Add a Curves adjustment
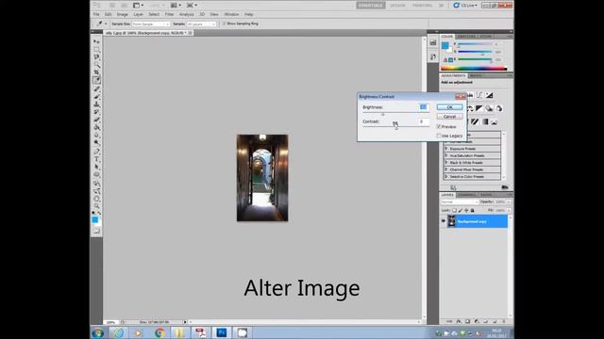 479,95
